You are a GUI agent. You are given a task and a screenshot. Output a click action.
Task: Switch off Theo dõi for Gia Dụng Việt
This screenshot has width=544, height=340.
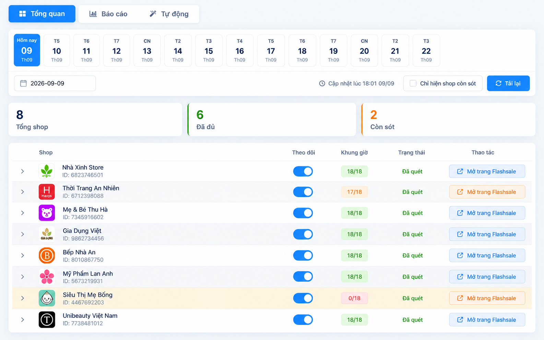(x=303, y=234)
